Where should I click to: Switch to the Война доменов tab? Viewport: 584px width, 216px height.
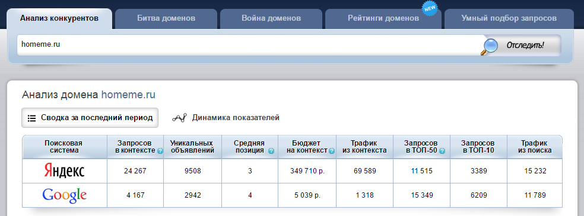[271, 18]
